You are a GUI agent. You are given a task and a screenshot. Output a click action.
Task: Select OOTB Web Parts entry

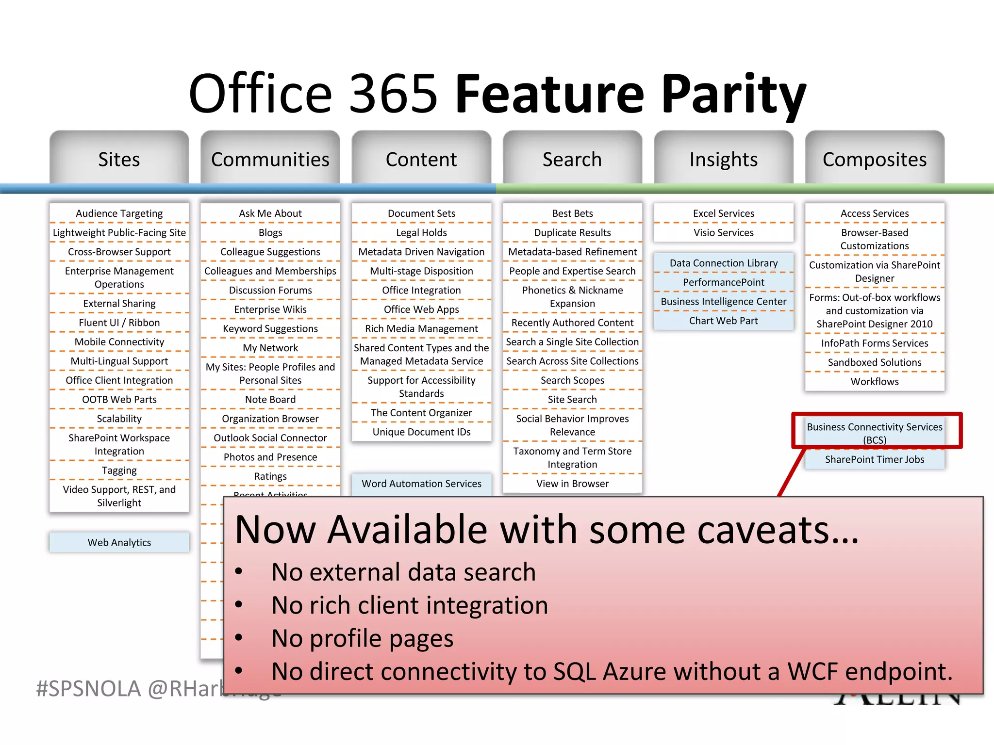[x=119, y=399]
